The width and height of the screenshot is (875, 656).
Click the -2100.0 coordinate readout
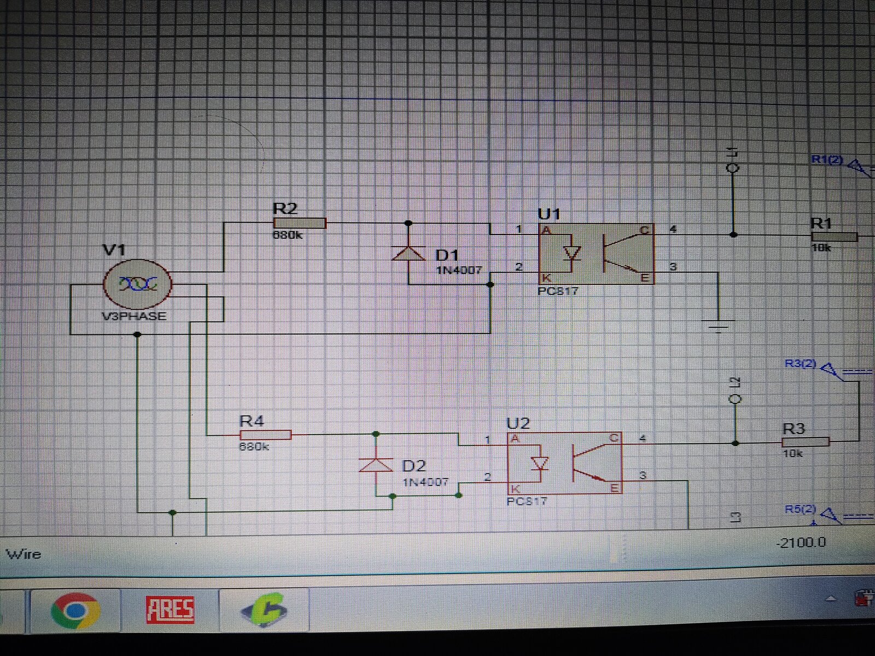point(802,543)
